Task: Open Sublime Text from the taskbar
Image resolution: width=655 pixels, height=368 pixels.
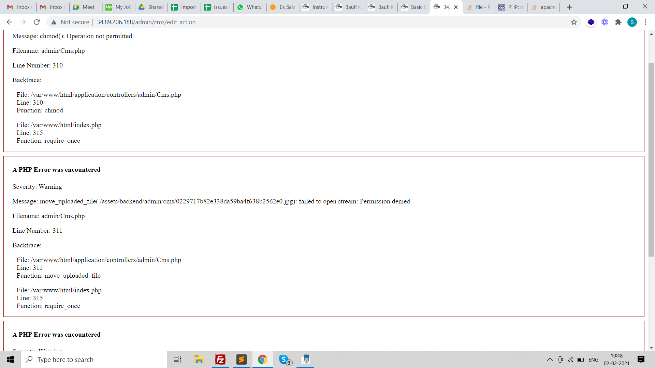Action: click(x=242, y=359)
